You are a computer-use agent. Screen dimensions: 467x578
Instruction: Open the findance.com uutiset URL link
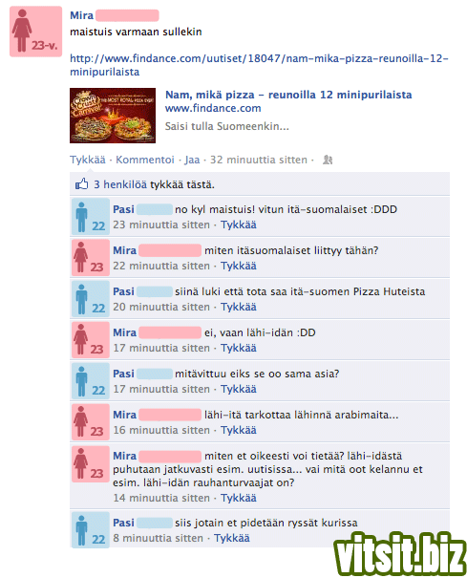pyautogui.click(x=259, y=65)
